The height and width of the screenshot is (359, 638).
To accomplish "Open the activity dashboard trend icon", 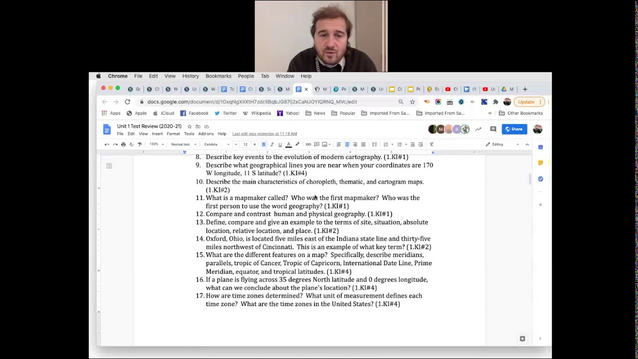I will pyautogui.click(x=478, y=129).
